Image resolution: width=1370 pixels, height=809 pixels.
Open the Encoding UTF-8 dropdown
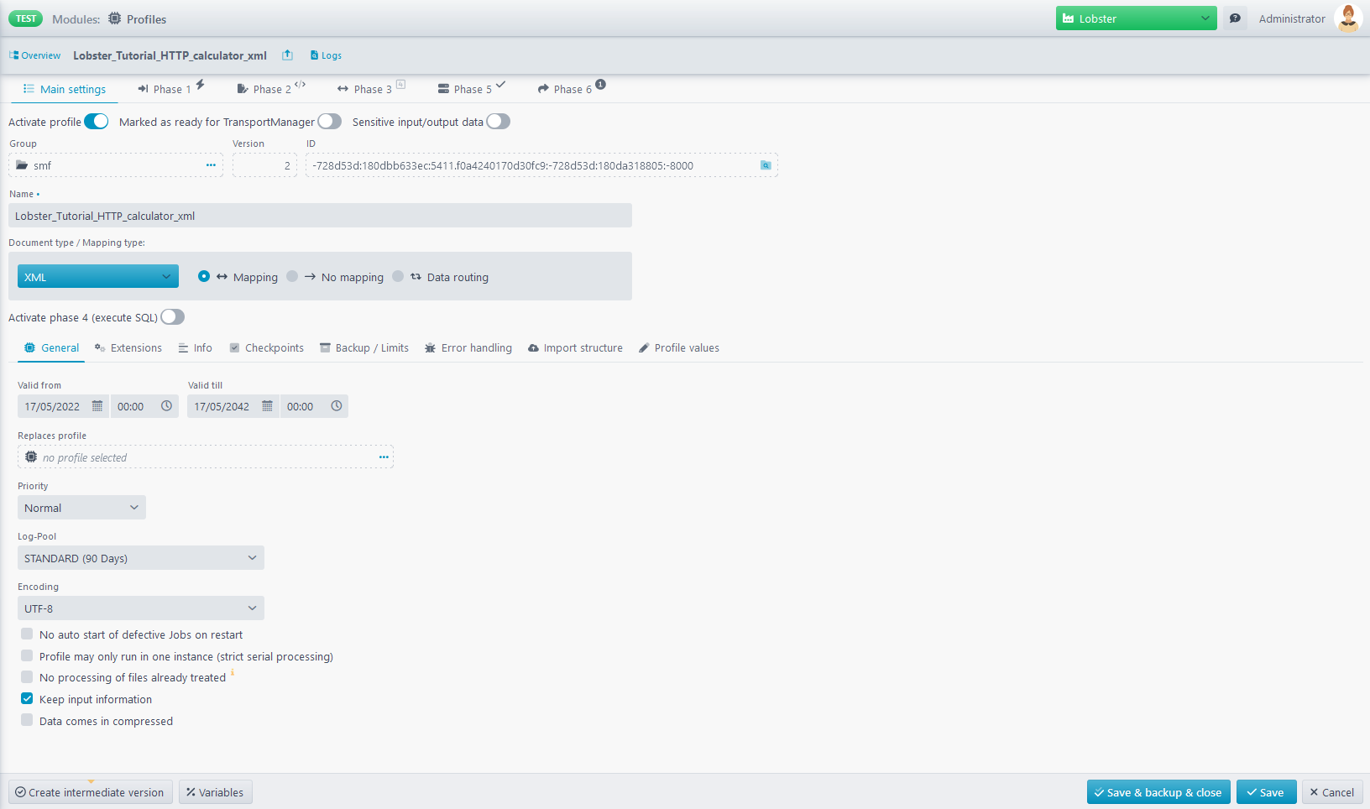[141, 608]
